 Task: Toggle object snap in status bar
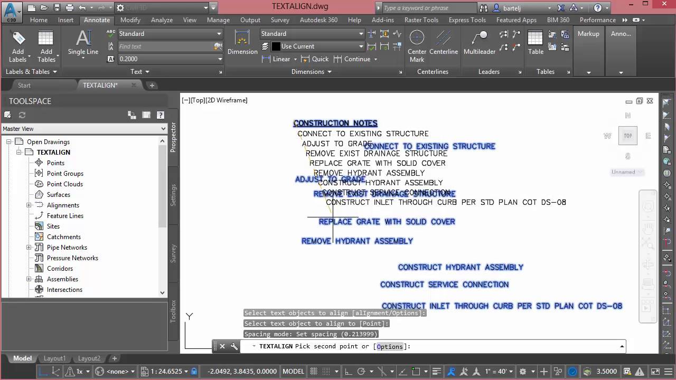tap(416, 372)
